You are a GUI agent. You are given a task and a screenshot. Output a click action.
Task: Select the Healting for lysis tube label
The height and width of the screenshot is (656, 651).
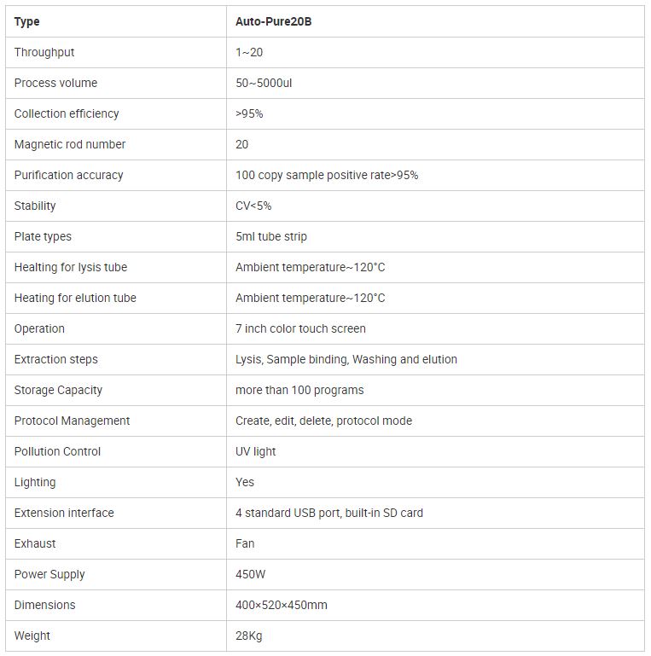point(71,267)
